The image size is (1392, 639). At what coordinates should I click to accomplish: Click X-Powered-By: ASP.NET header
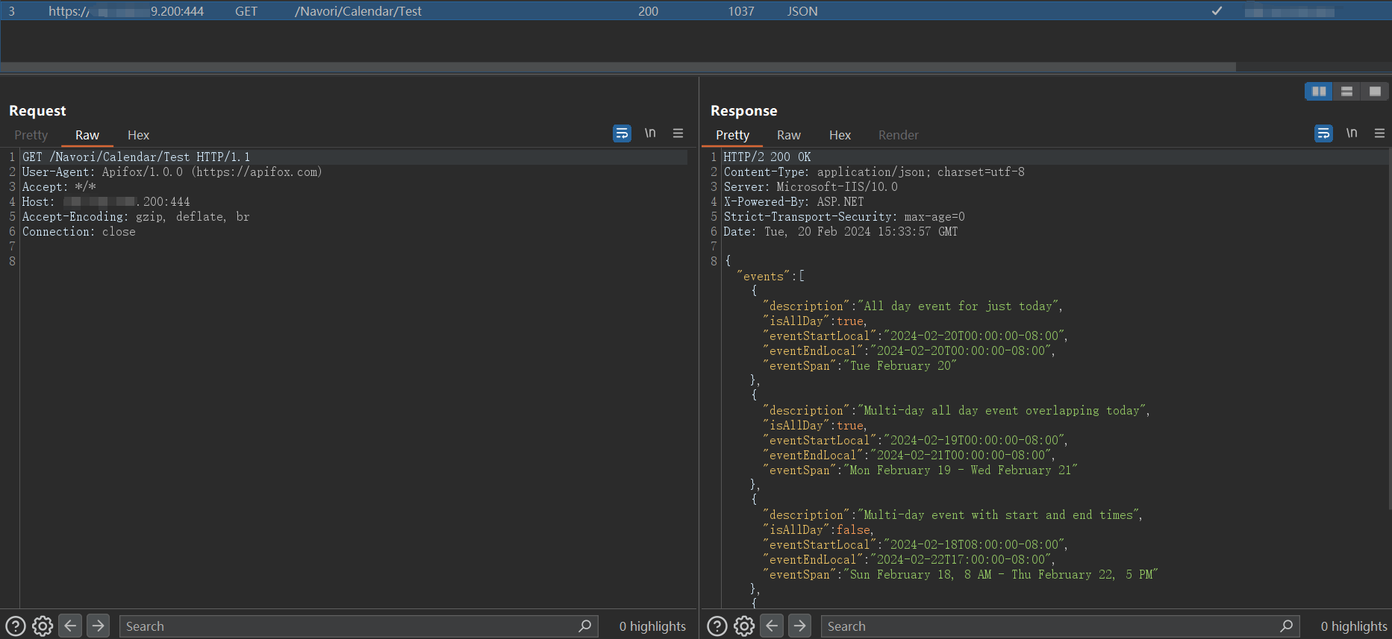(x=793, y=201)
